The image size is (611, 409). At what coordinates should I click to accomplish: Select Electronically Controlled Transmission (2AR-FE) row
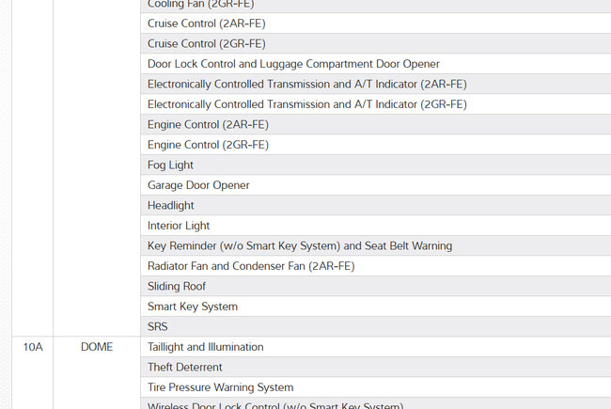pos(306,84)
